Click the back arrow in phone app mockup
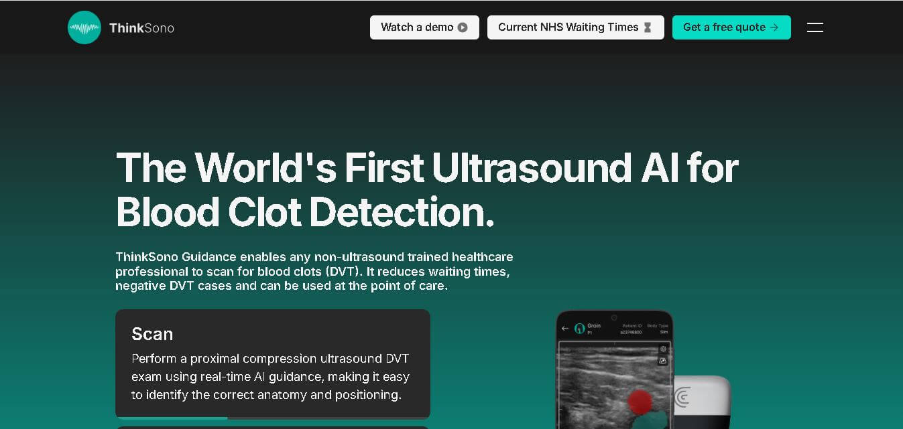Viewport: 903px width, 429px height. click(x=564, y=329)
